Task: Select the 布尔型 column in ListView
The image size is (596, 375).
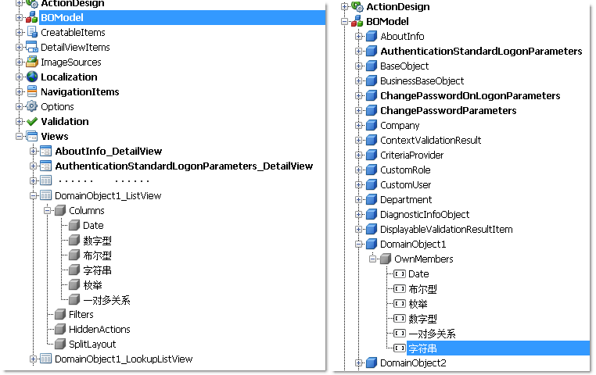Action: pos(97,255)
